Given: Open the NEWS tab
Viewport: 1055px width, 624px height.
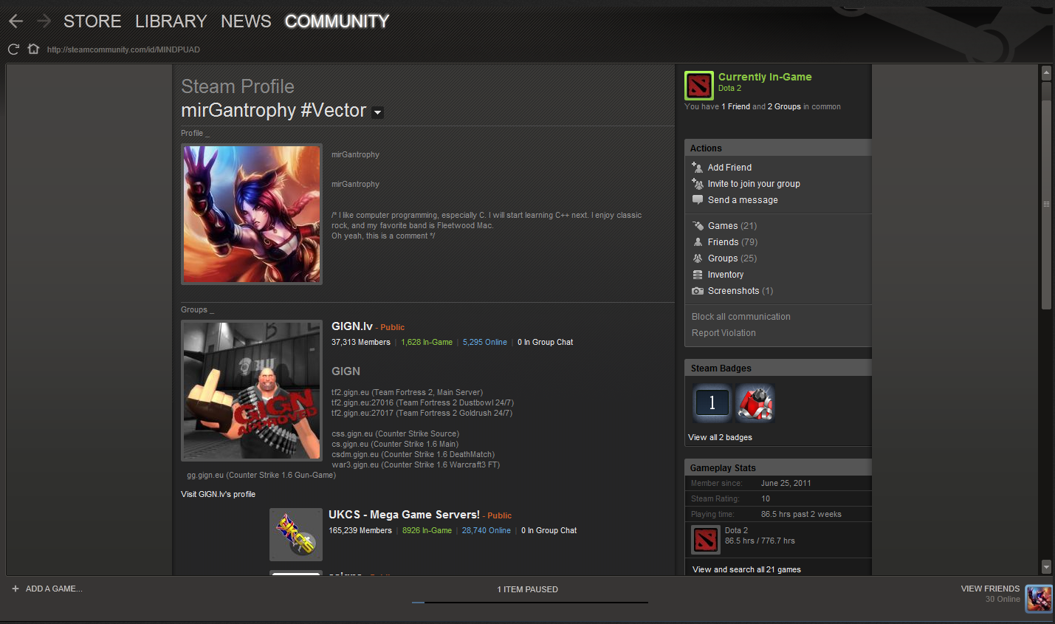Looking at the screenshot, I should coord(246,21).
